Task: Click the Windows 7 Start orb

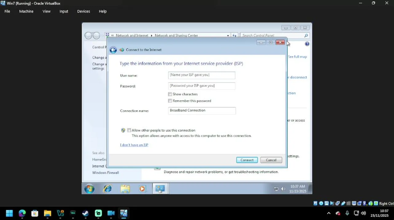Action: click(89, 189)
